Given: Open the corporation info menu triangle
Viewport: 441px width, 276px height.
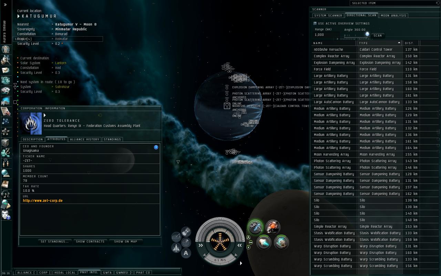Looking at the screenshot, I should tap(45, 115).
